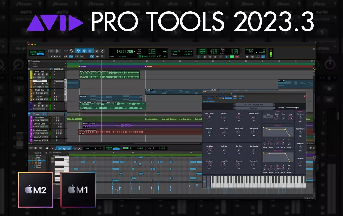Mute the Piano track

click(x=46, y=84)
